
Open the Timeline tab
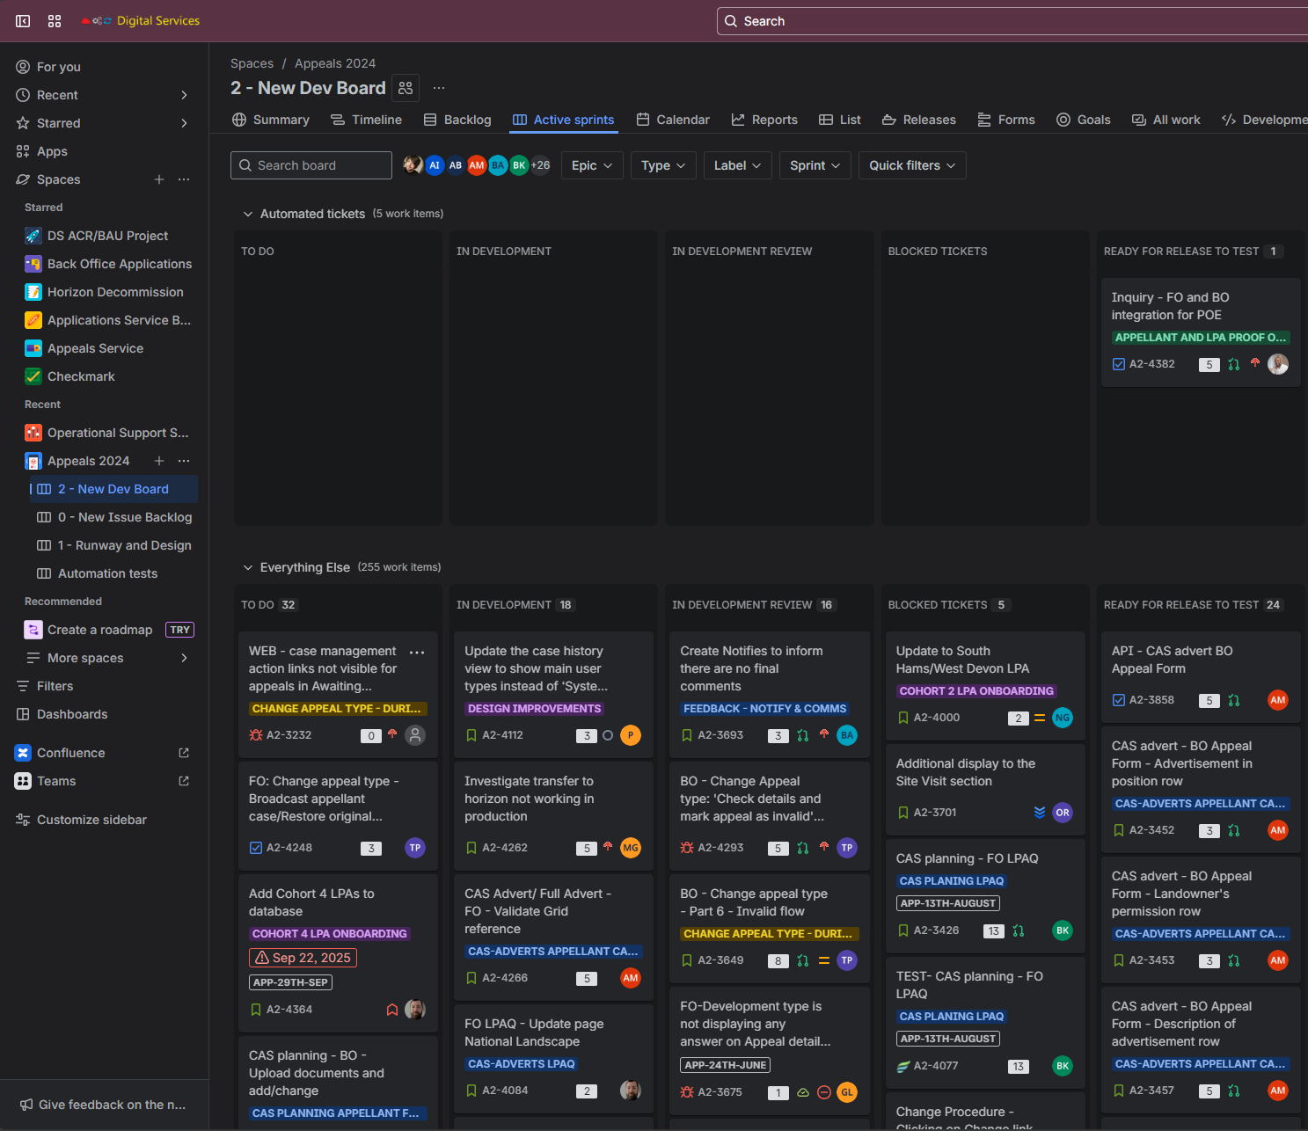[x=367, y=120]
